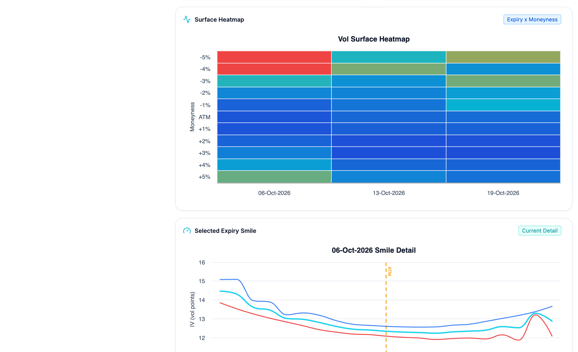Click the Selected Expiry Smile card heading
The image size is (578, 352).
coord(225,231)
